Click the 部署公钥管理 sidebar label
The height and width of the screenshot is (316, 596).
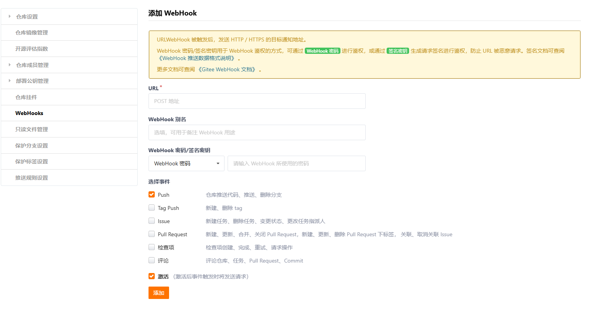coord(32,81)
